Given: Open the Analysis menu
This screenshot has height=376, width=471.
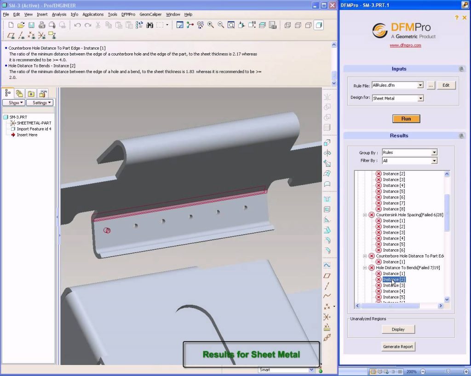Looking at the screenshot, I should tap(59, 14).
